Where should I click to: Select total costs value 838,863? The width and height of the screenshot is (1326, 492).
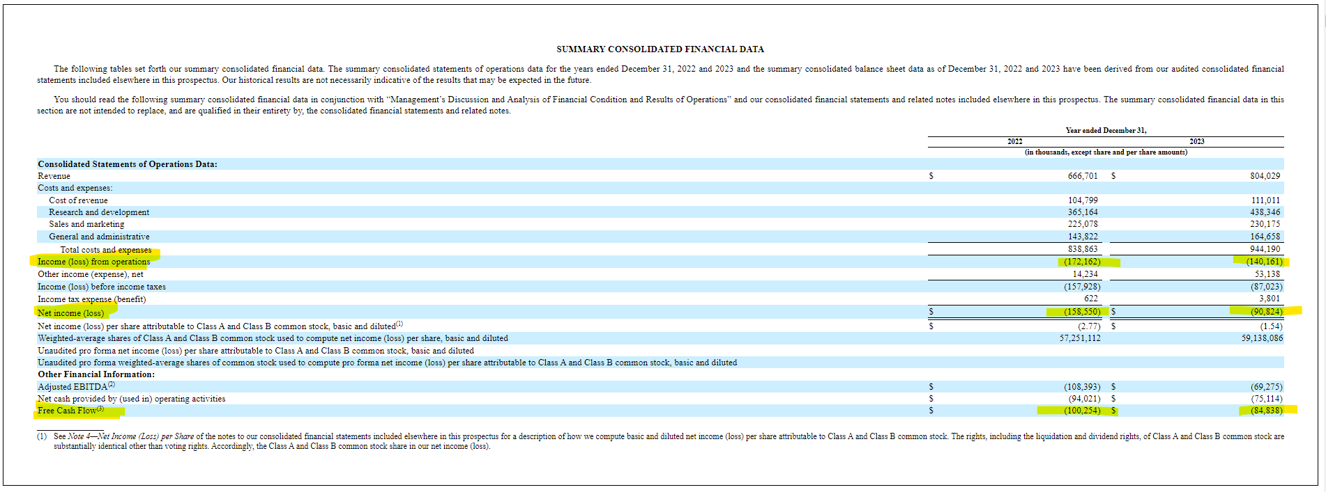click(1083, 249)
